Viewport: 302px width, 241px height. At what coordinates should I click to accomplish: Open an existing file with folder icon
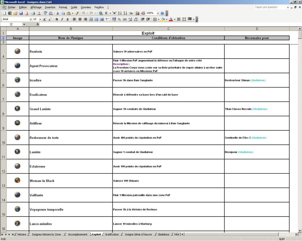[x=15, y=13]
